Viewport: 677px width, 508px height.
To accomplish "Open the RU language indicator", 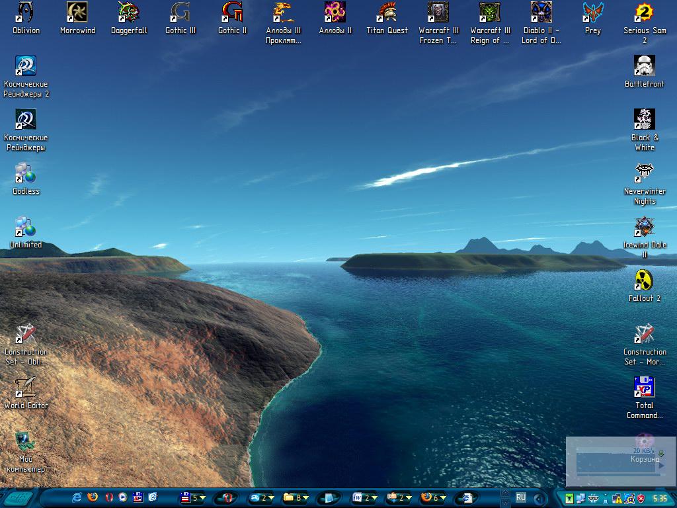I will [x=521, y=497].
